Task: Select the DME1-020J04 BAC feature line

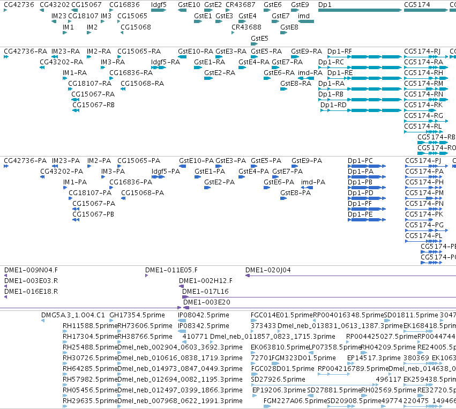Action: 351,276
